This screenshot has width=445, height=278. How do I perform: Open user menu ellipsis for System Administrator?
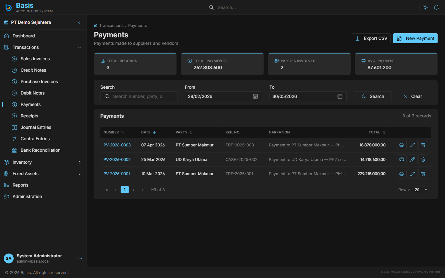point(80,259)
